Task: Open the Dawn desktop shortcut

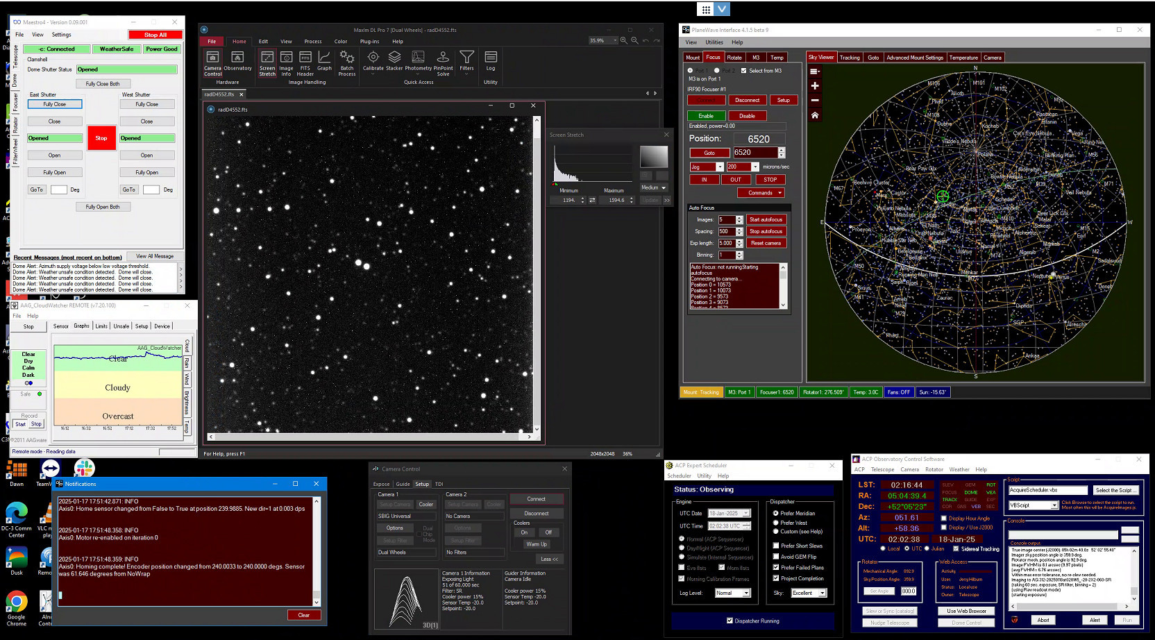Action: 17,474
